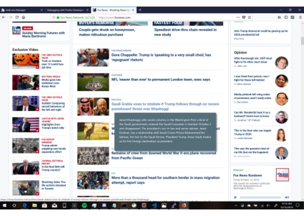The width and height of the screenshot is (304, 216).
Task: Show sidebars toolbar icon
Action: pos(286,17)
